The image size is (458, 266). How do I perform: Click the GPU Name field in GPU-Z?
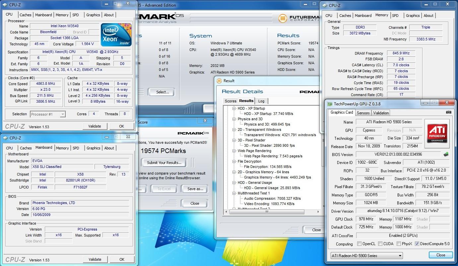click(389, 122)
